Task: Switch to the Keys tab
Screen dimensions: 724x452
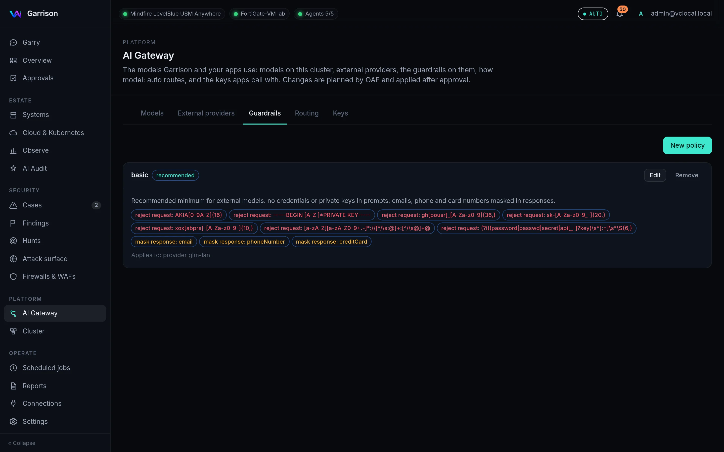Action: 340,113
